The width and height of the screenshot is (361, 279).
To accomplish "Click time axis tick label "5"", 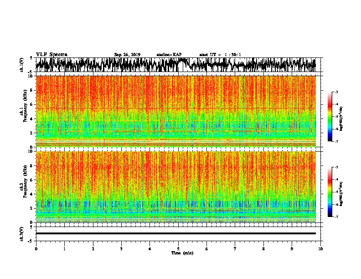I will tap(178, 249).
